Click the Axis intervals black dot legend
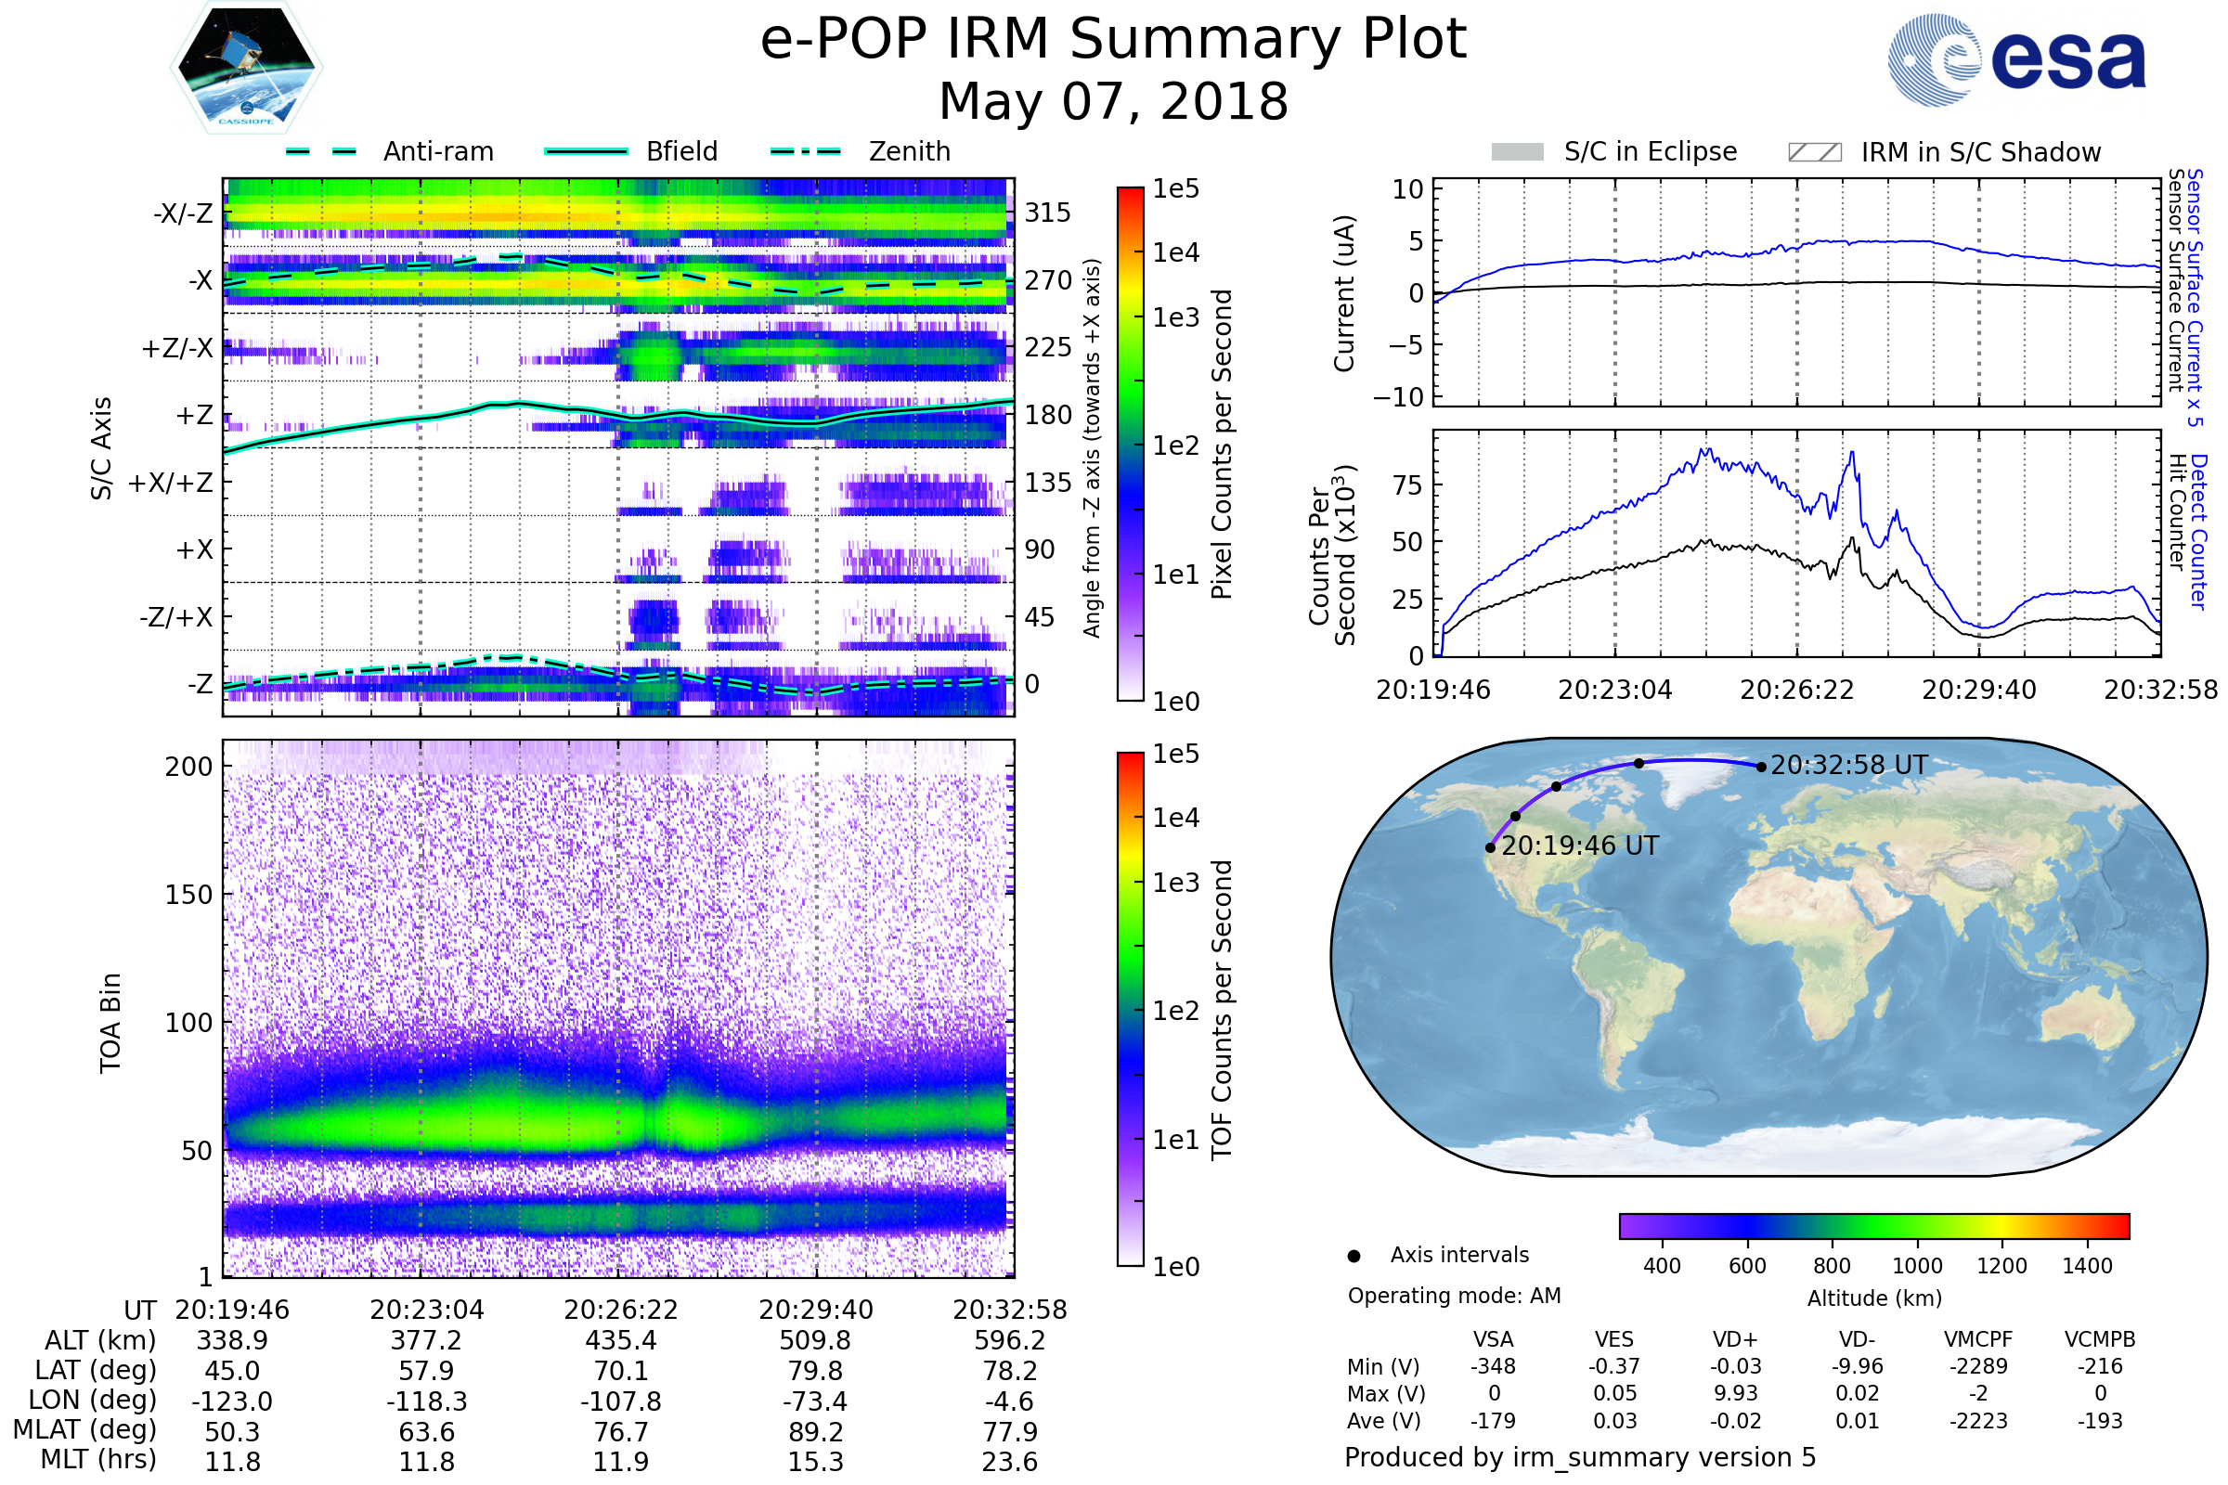2228x1485 pixels. click(x=1354, y=1256)
